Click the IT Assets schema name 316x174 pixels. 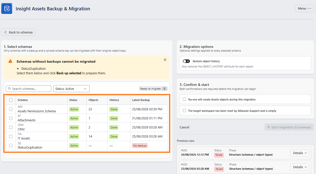coord(24,138)
